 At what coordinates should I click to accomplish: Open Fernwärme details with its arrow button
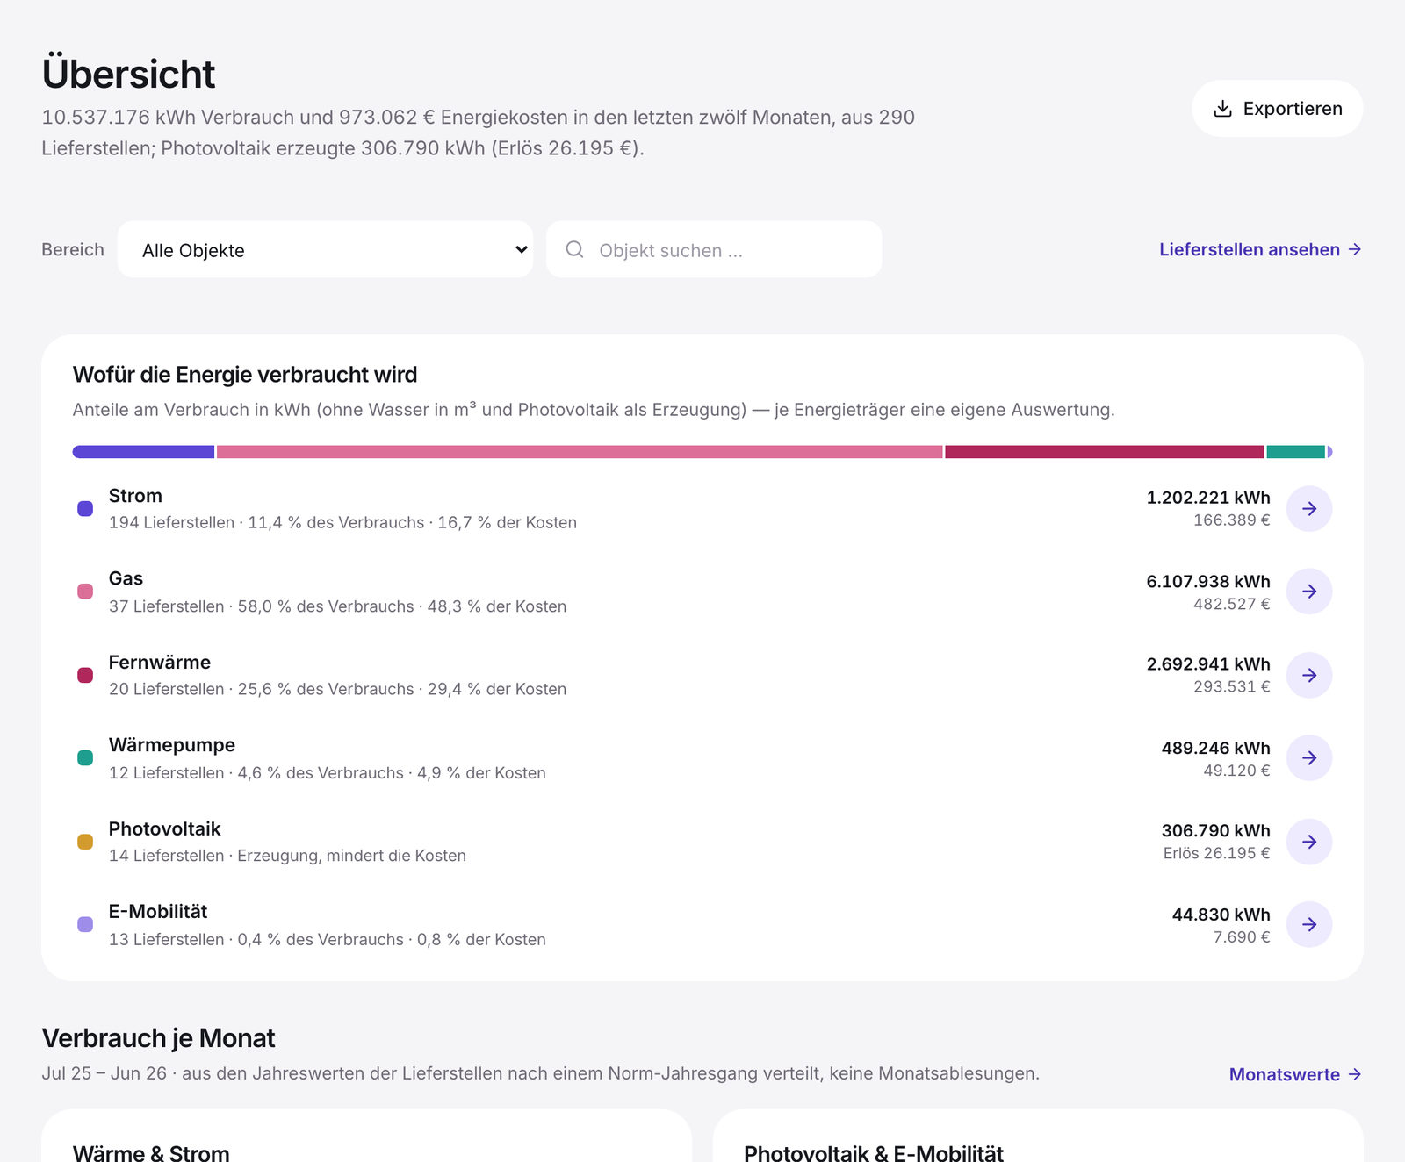click(x=1308, y=675)
